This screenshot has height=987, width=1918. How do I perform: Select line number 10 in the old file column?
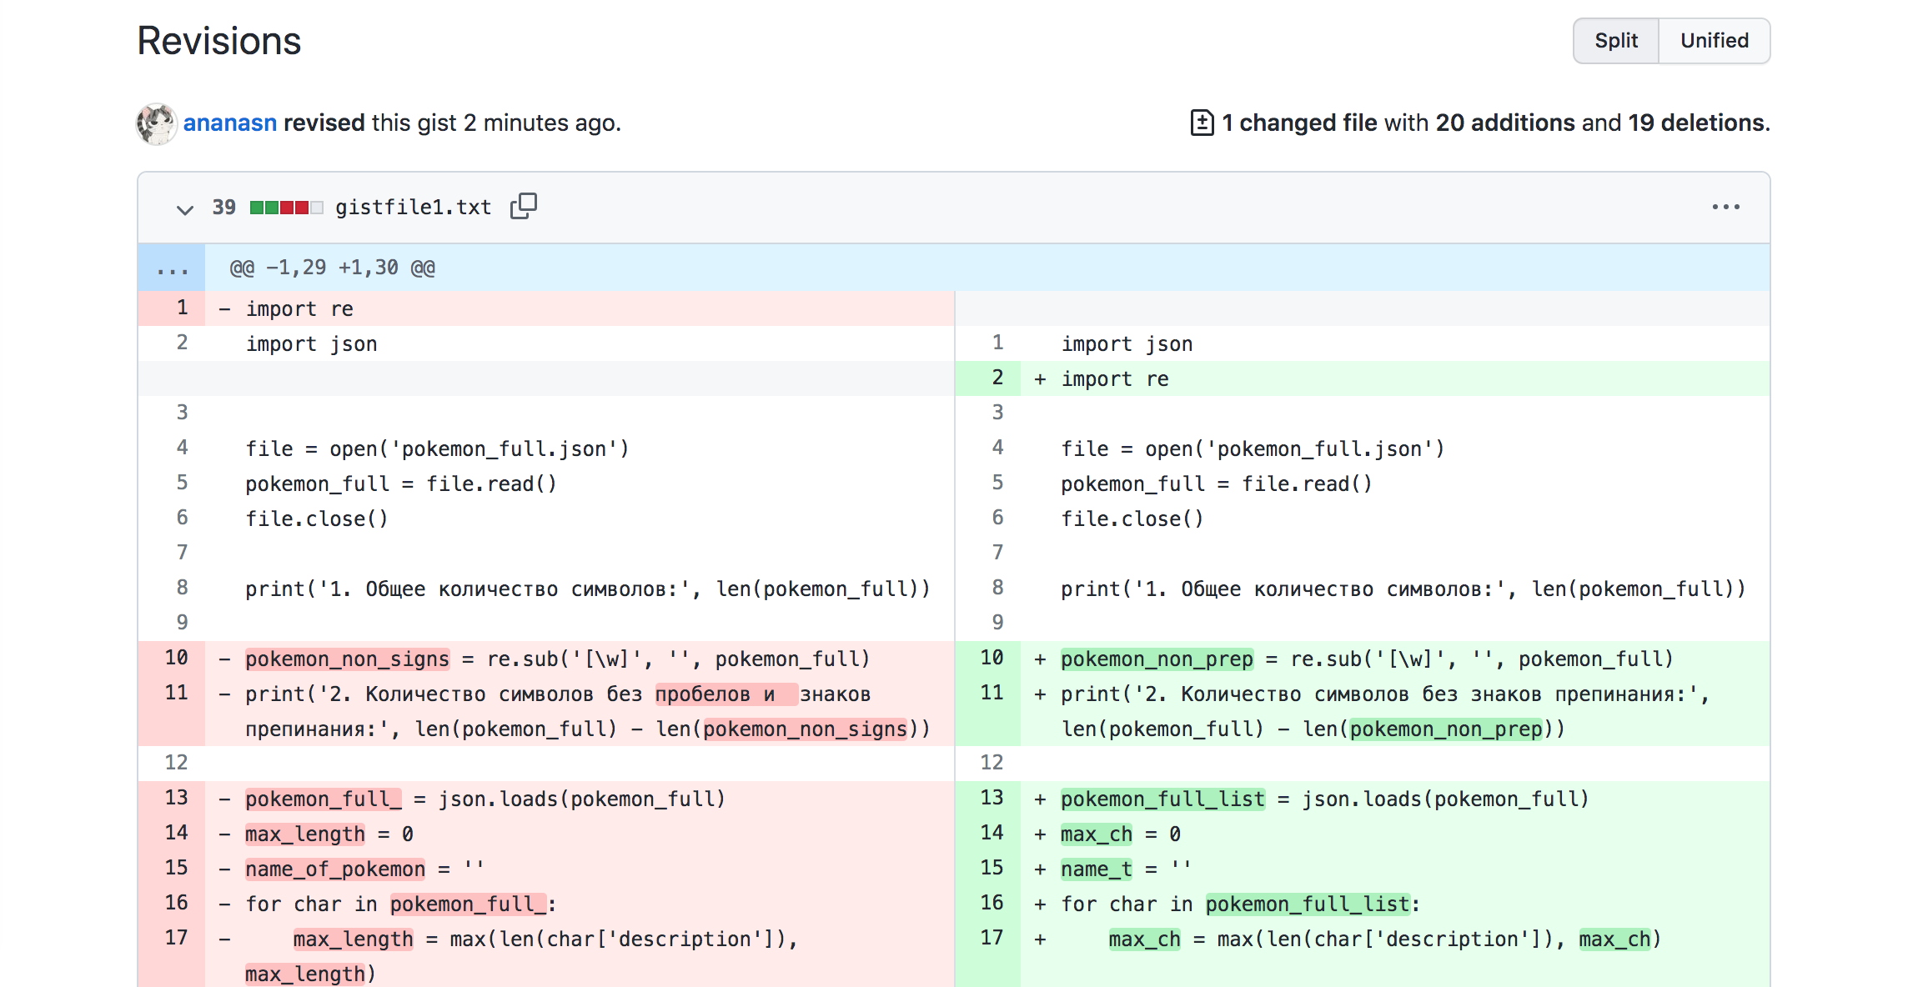coord(176,658)
